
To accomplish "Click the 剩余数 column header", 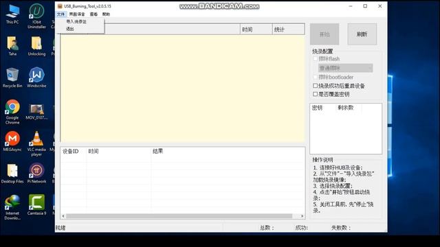I will 349,108.
